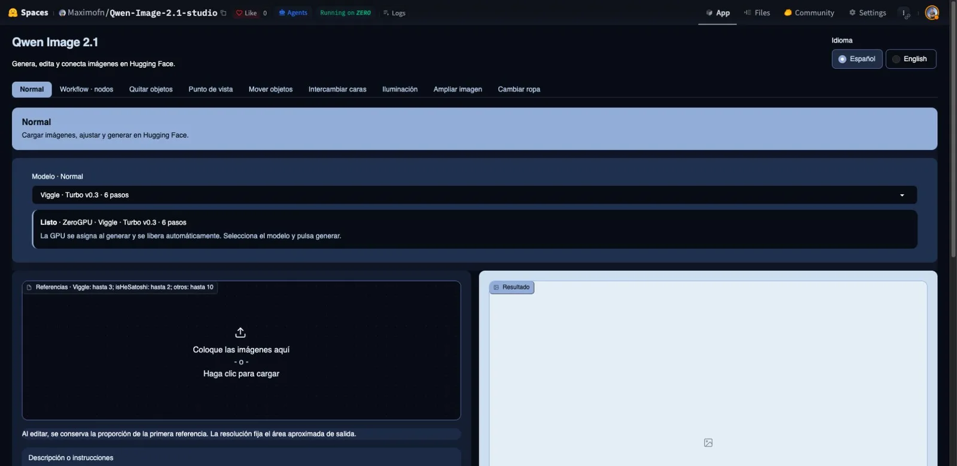957x466 pixels.
Task: Click the Descripción o instrucciones field label
Action: click(x=71, y=458)
